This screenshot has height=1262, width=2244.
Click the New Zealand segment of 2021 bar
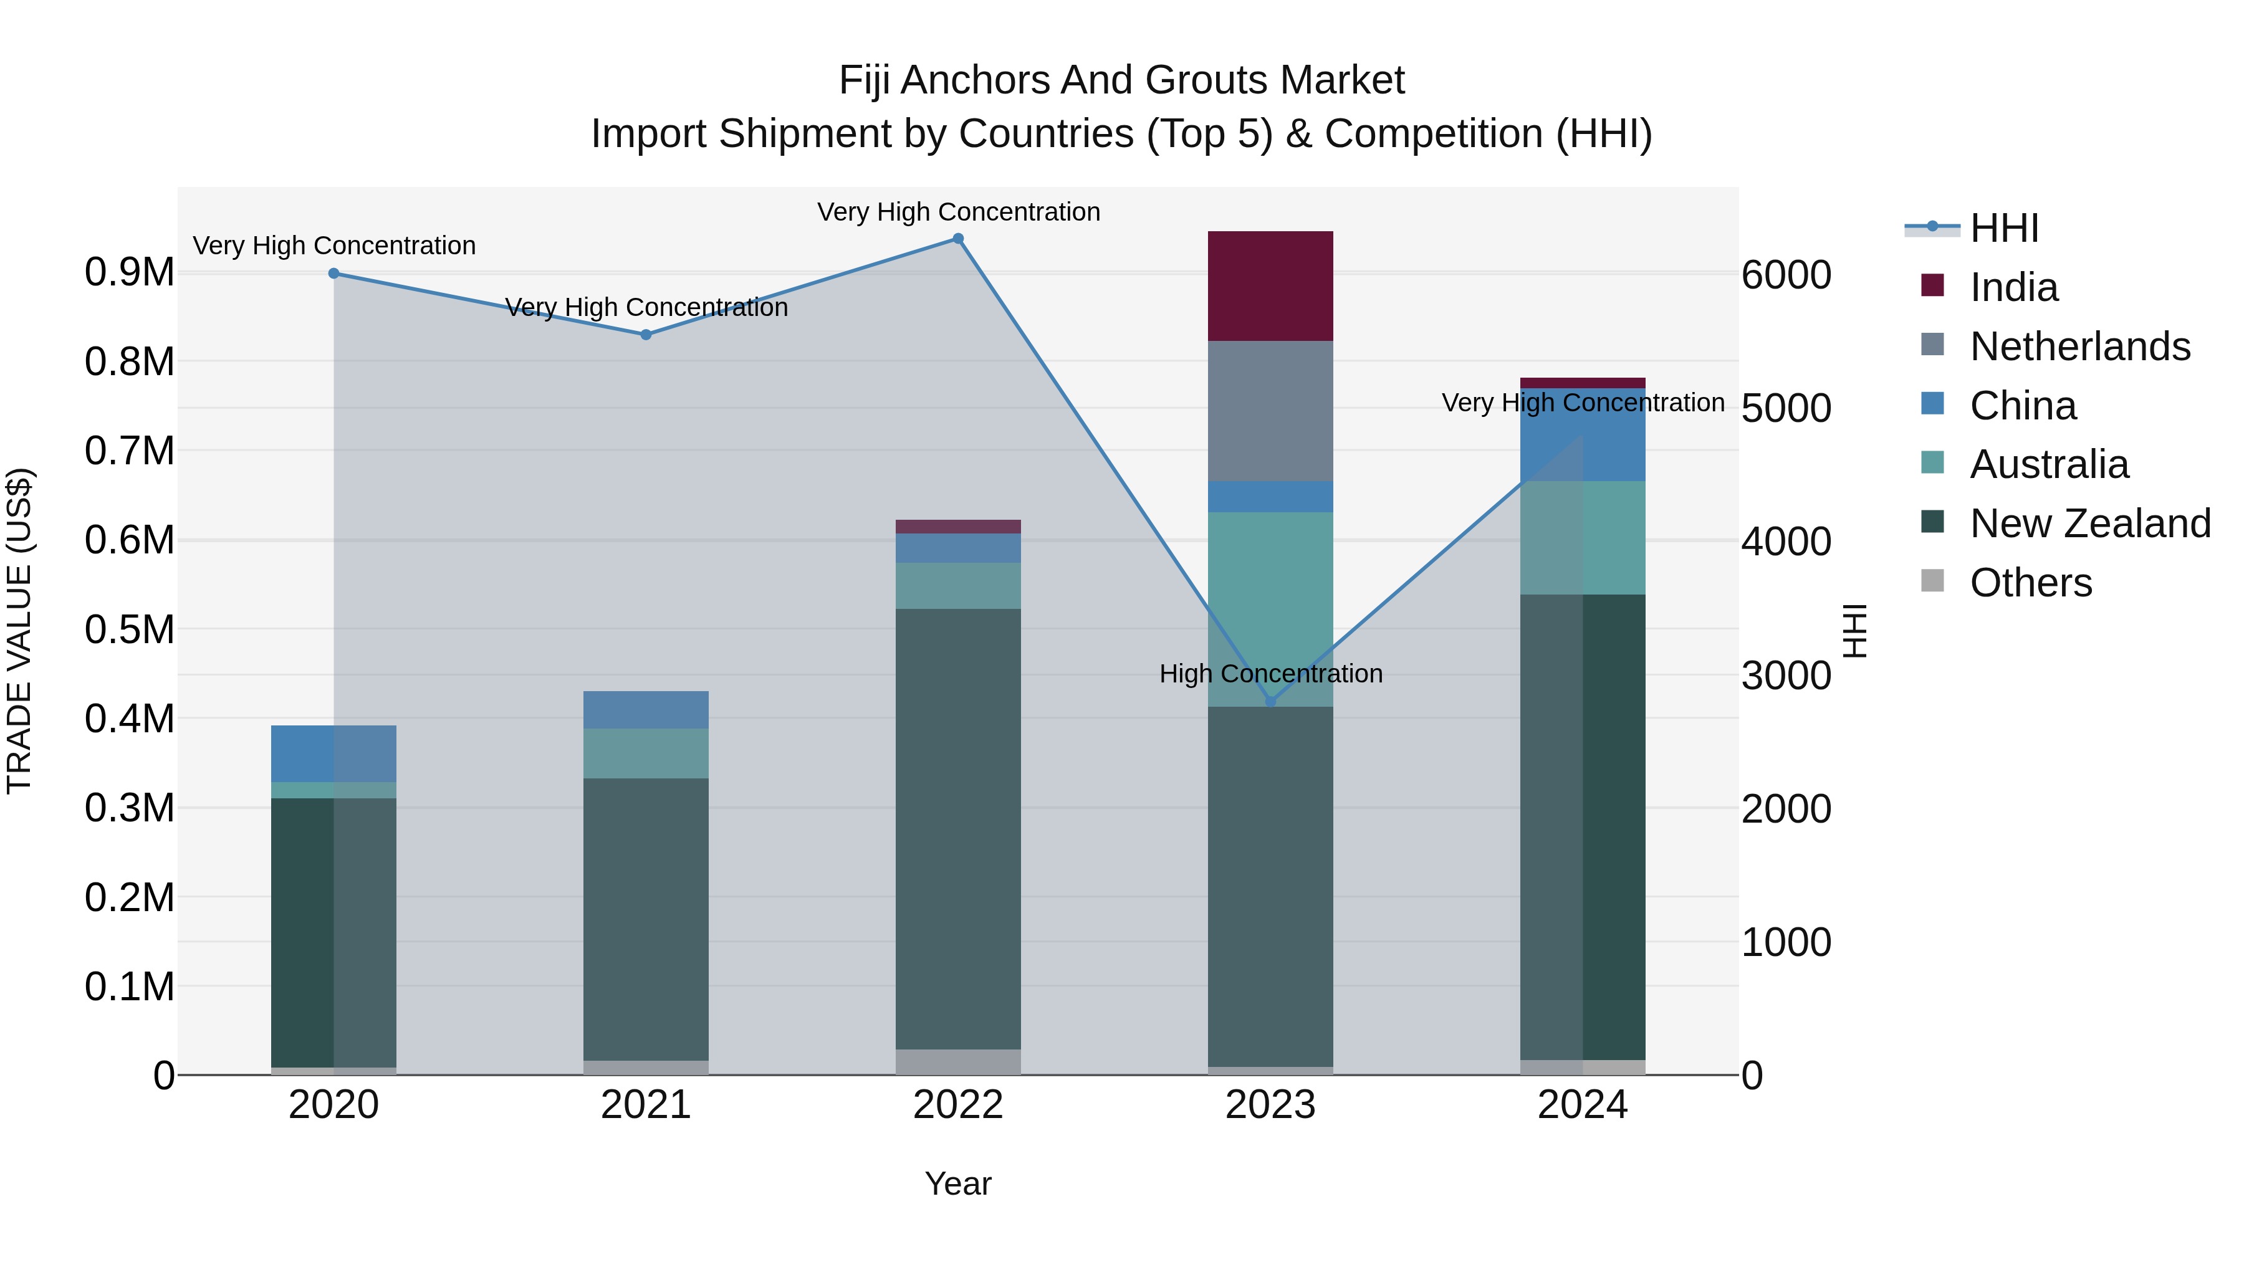(x=646, y=920)
